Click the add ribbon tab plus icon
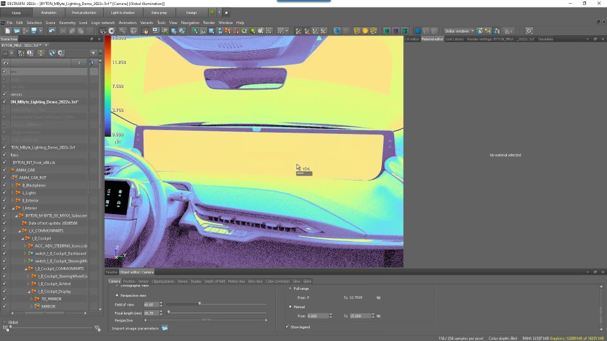 (212, 13)
